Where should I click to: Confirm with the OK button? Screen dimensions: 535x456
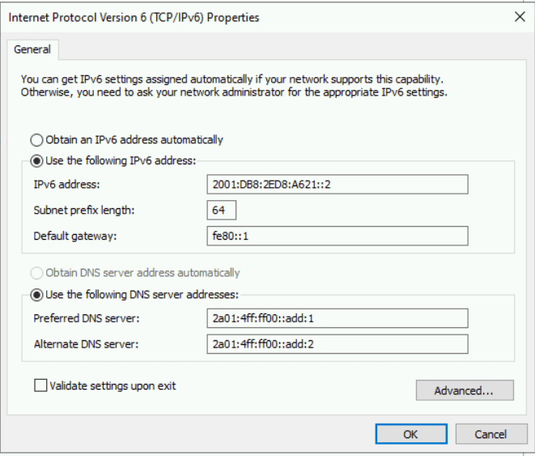point(410,434)
